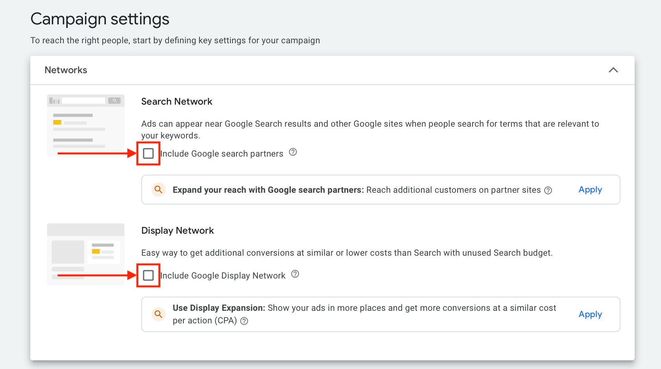The width and height of the screenshot is (661, 369).
Task: Apply the Google search partners recommendation
Action: click(x=590, y=190)
